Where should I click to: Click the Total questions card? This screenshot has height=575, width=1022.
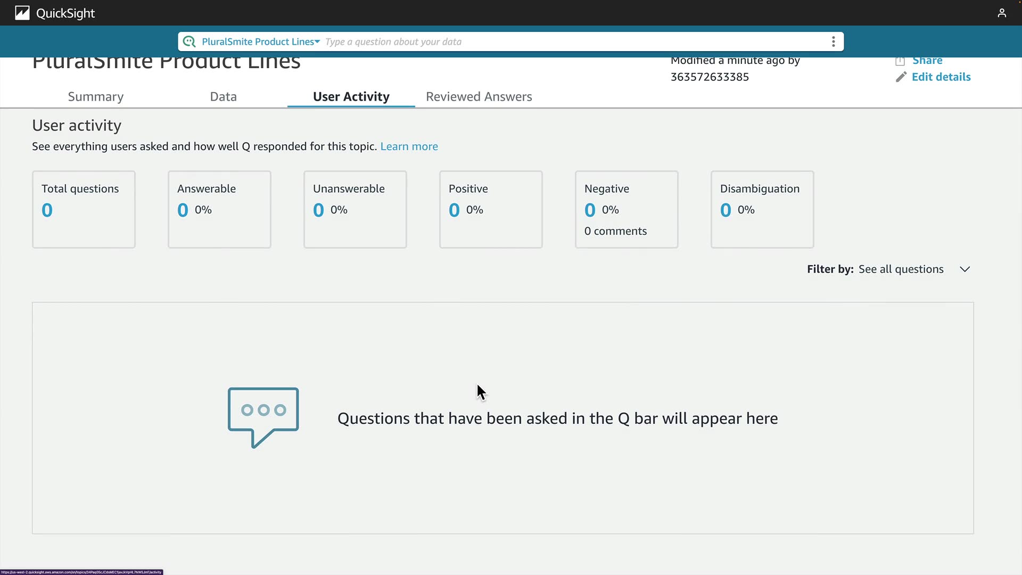tap(84, 209)
